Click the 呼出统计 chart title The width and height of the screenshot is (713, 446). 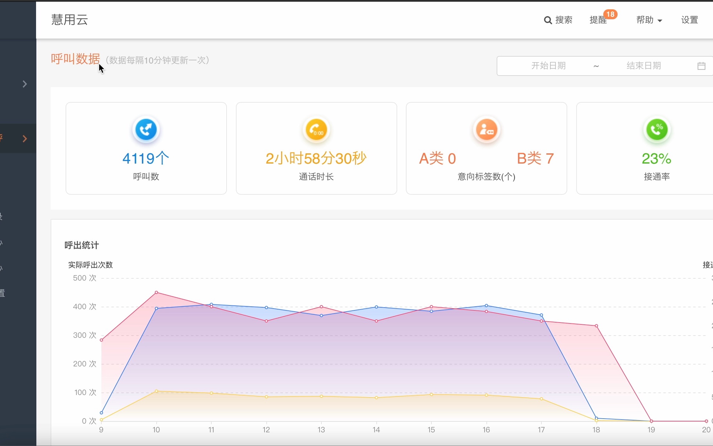pyautogui.click(x=82, y=245)
